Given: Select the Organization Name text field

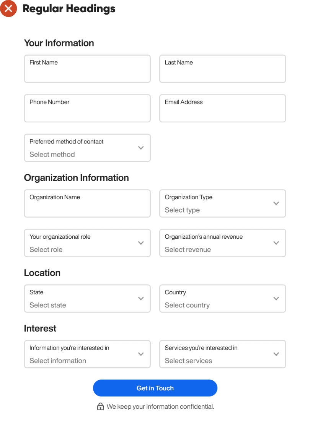Looking at the screenshot, I should 87,203.
